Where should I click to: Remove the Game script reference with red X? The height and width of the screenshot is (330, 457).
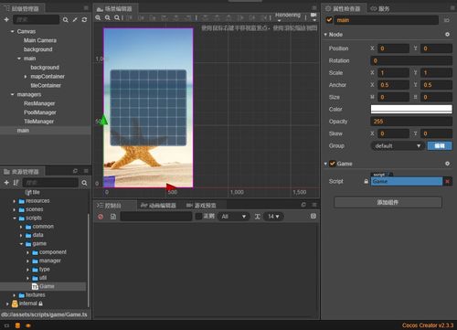[x=447, y=182]
